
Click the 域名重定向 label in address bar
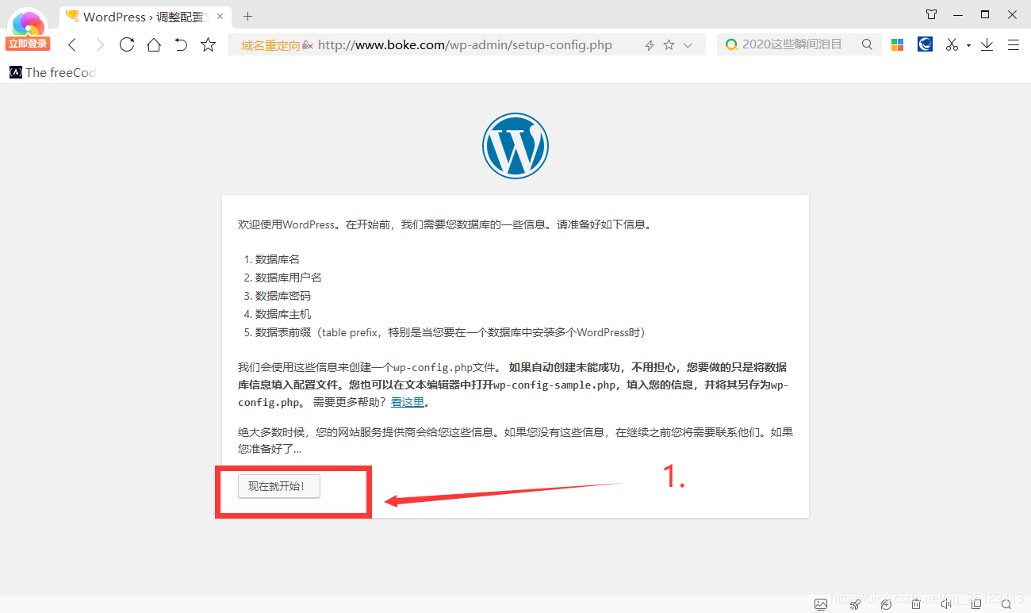click(270, 45)
